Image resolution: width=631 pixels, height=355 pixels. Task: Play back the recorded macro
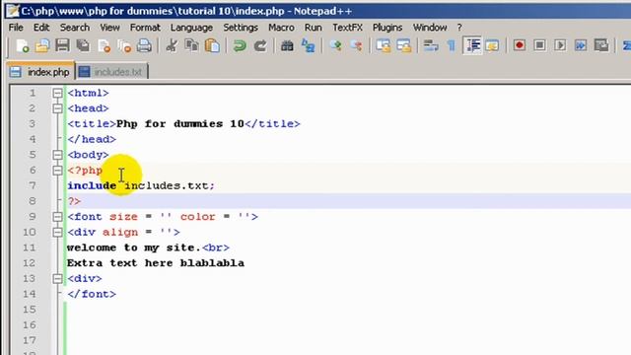point(560,45)
